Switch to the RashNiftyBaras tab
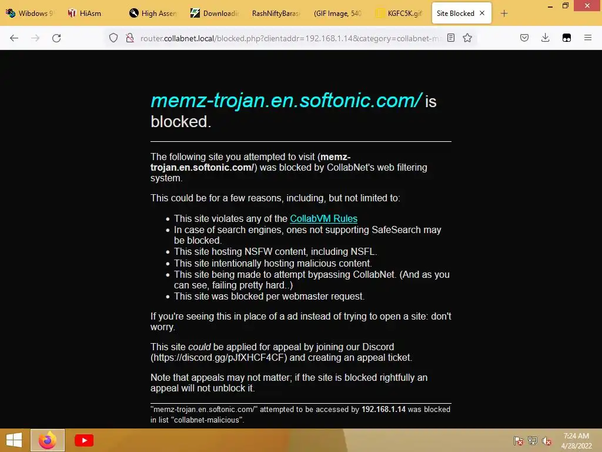Screen dimensions: 602x452 pos(276,14)
